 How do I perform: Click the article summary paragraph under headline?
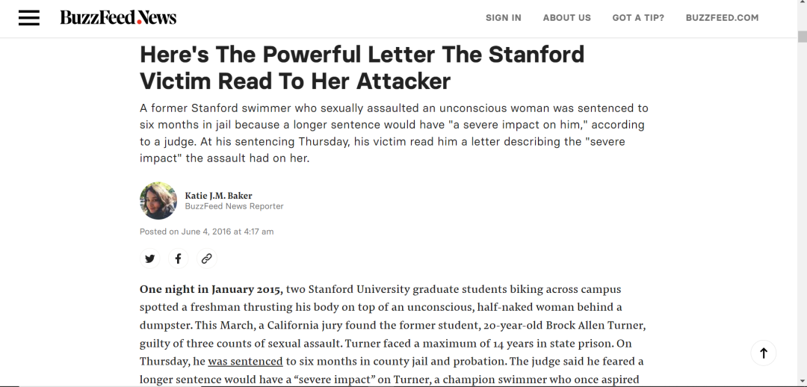click(394, 133)
